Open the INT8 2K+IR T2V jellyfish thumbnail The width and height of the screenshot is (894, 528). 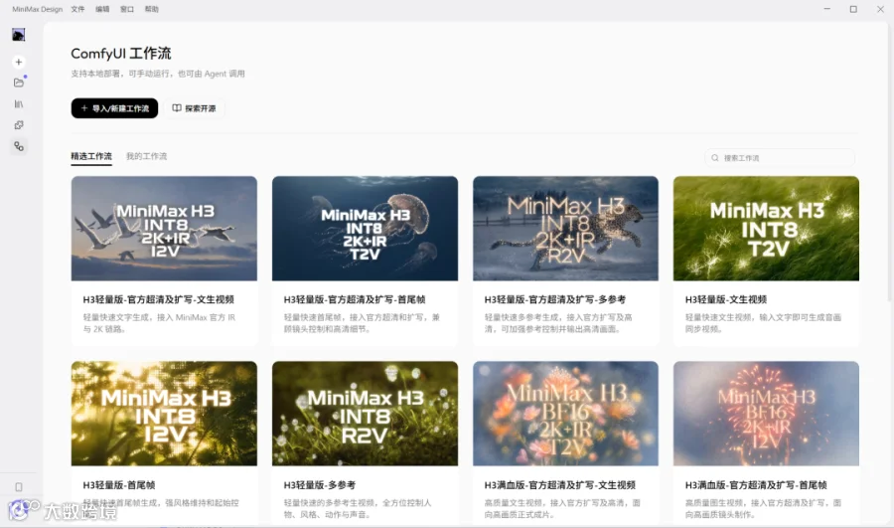[x=365, y=229]
